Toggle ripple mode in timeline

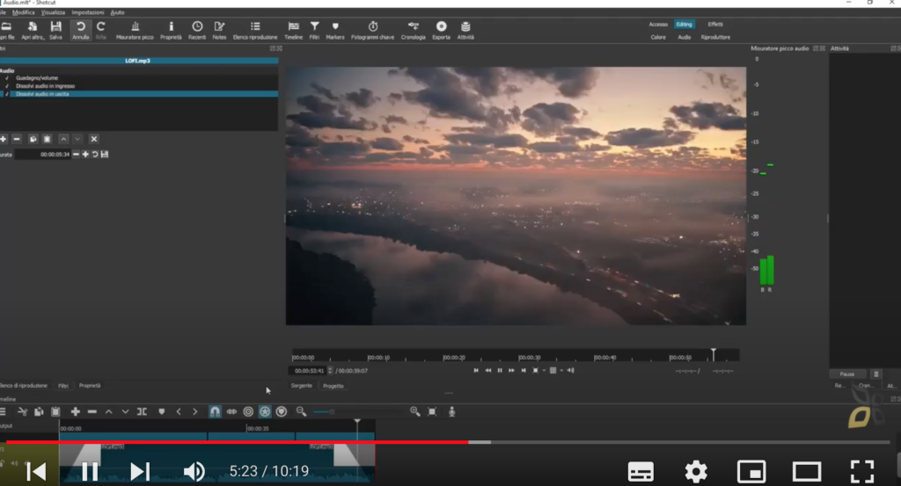coord(248,411)
